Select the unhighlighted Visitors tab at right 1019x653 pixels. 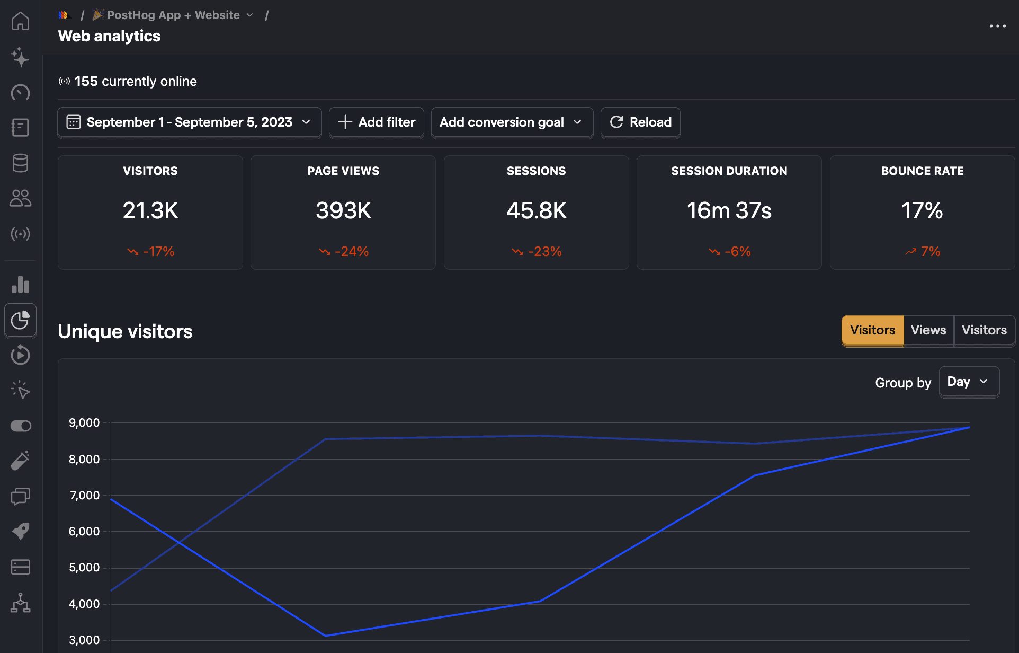[x=984, y=330]
